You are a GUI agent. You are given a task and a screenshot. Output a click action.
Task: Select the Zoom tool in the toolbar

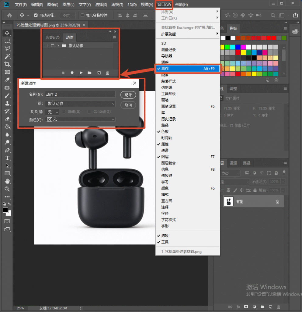tap(7, 189)
